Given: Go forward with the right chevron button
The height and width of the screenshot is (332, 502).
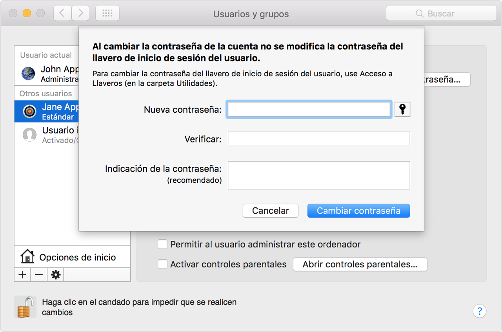Looking at the screenshot, I should [x=80, y=13].
